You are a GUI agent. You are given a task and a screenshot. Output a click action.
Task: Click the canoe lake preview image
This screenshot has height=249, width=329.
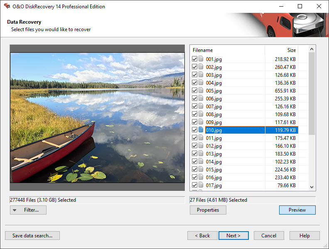click(x=97, y=117)
